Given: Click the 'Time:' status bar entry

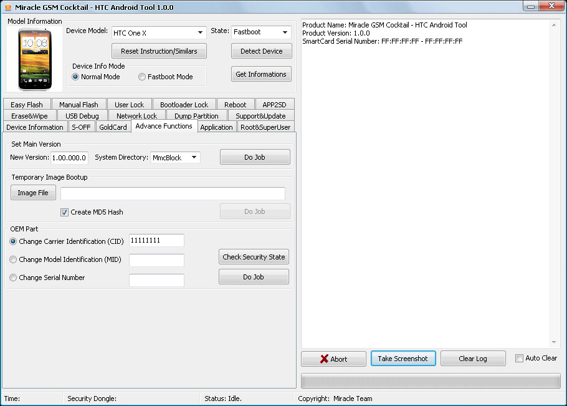Looking at the screenshot, I should click(12, 399).
